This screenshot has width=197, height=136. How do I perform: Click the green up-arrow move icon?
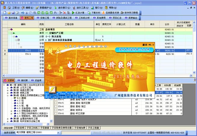pos(39,13)
